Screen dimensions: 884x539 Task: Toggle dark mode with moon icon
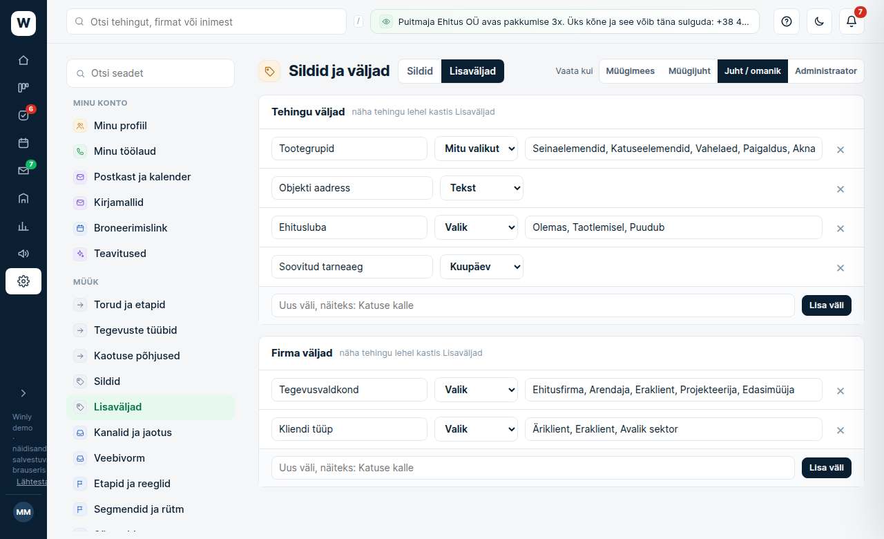[x=819, y=21]
